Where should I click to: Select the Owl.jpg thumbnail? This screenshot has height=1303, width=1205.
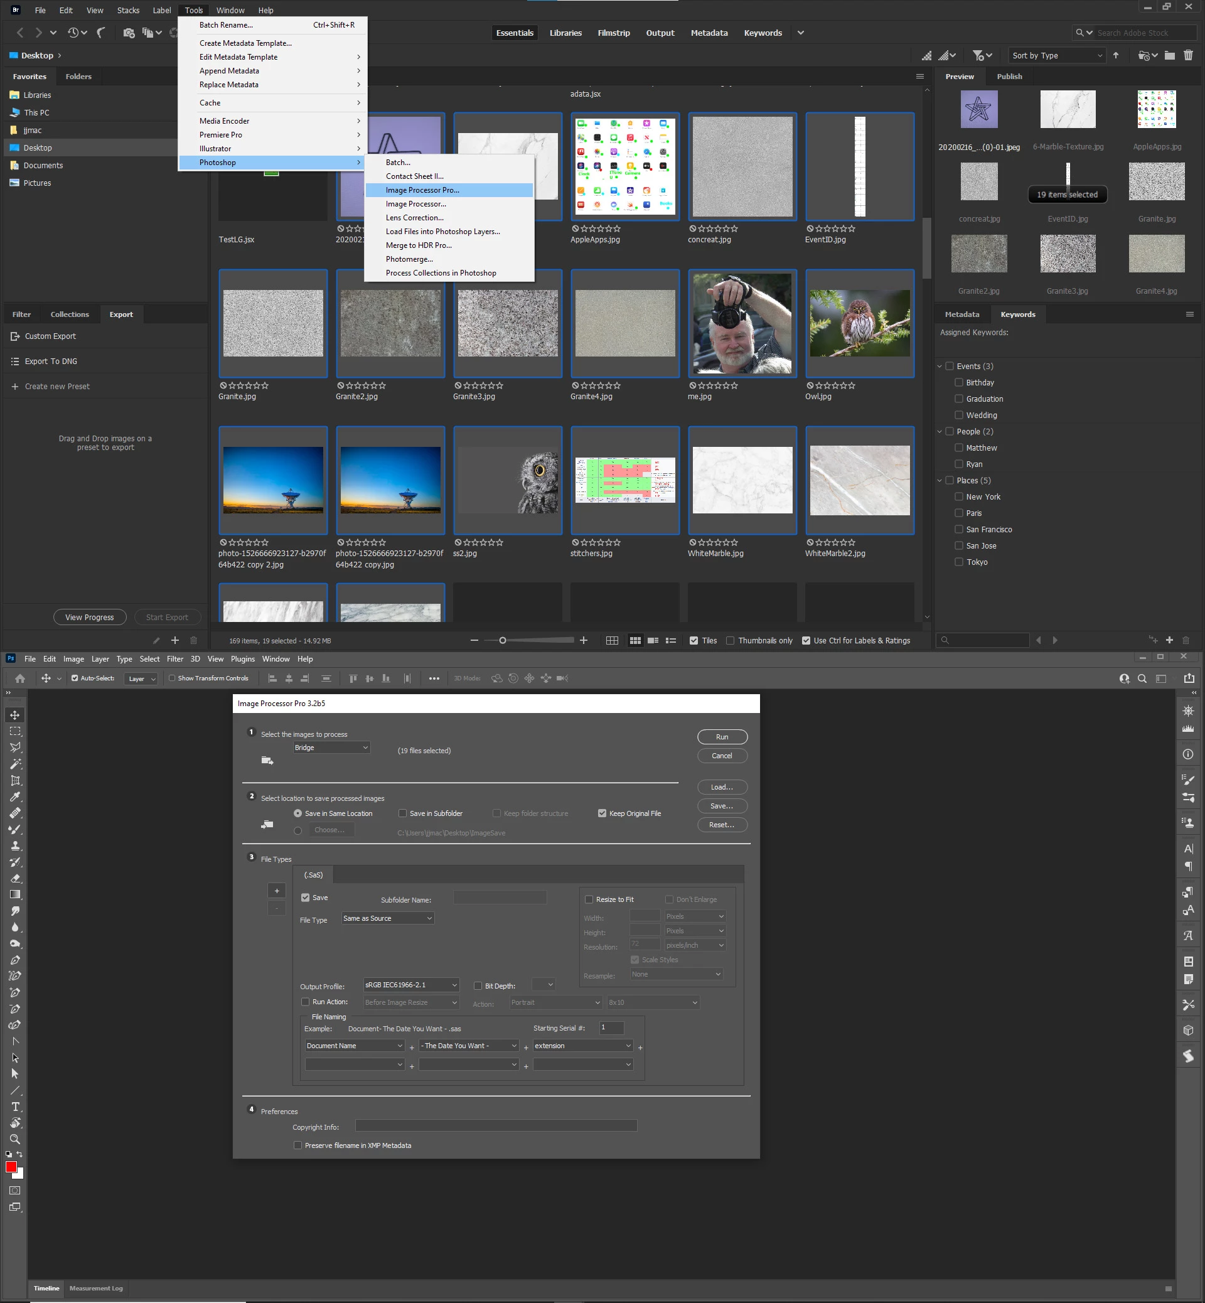coord(859,323)
